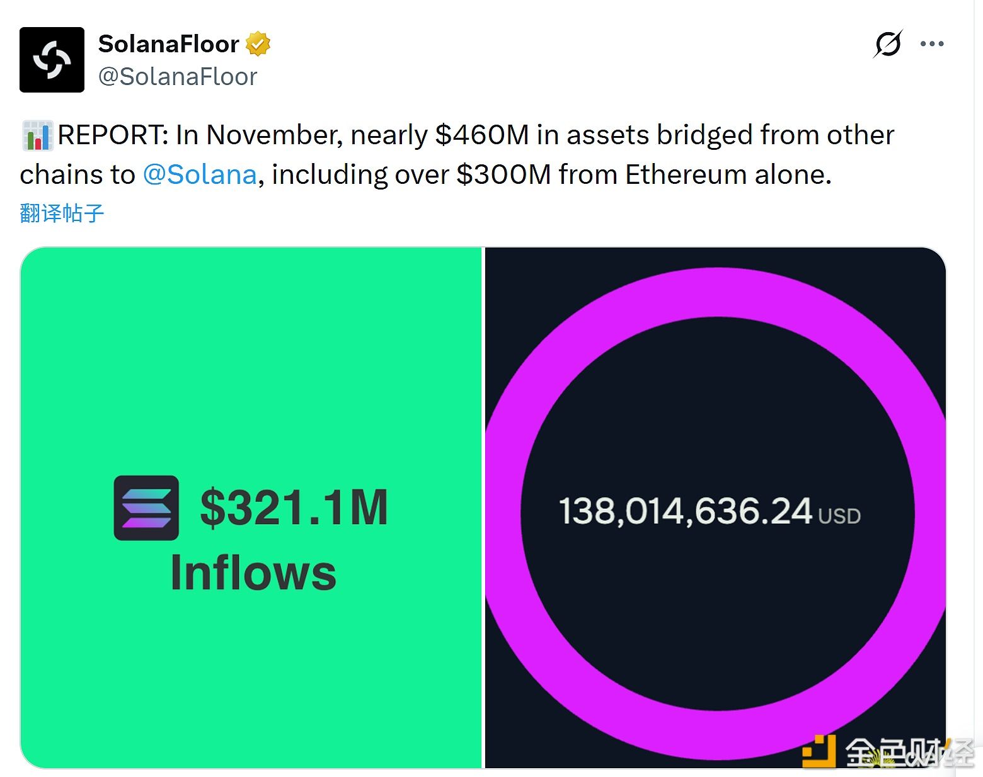The image size is (983, 777).
Task: Open the @Solana mention link
Action: (200, 174)
